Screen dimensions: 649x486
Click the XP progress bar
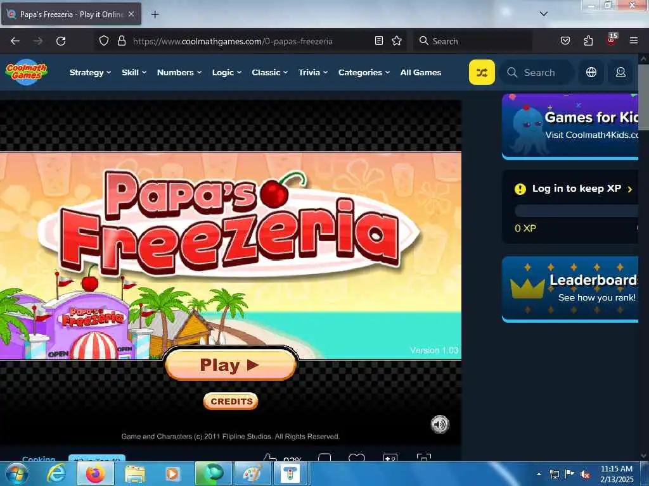576,211
